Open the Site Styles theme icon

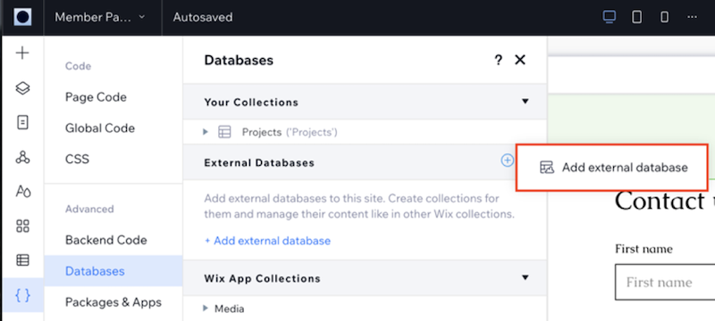coord(23,192)
